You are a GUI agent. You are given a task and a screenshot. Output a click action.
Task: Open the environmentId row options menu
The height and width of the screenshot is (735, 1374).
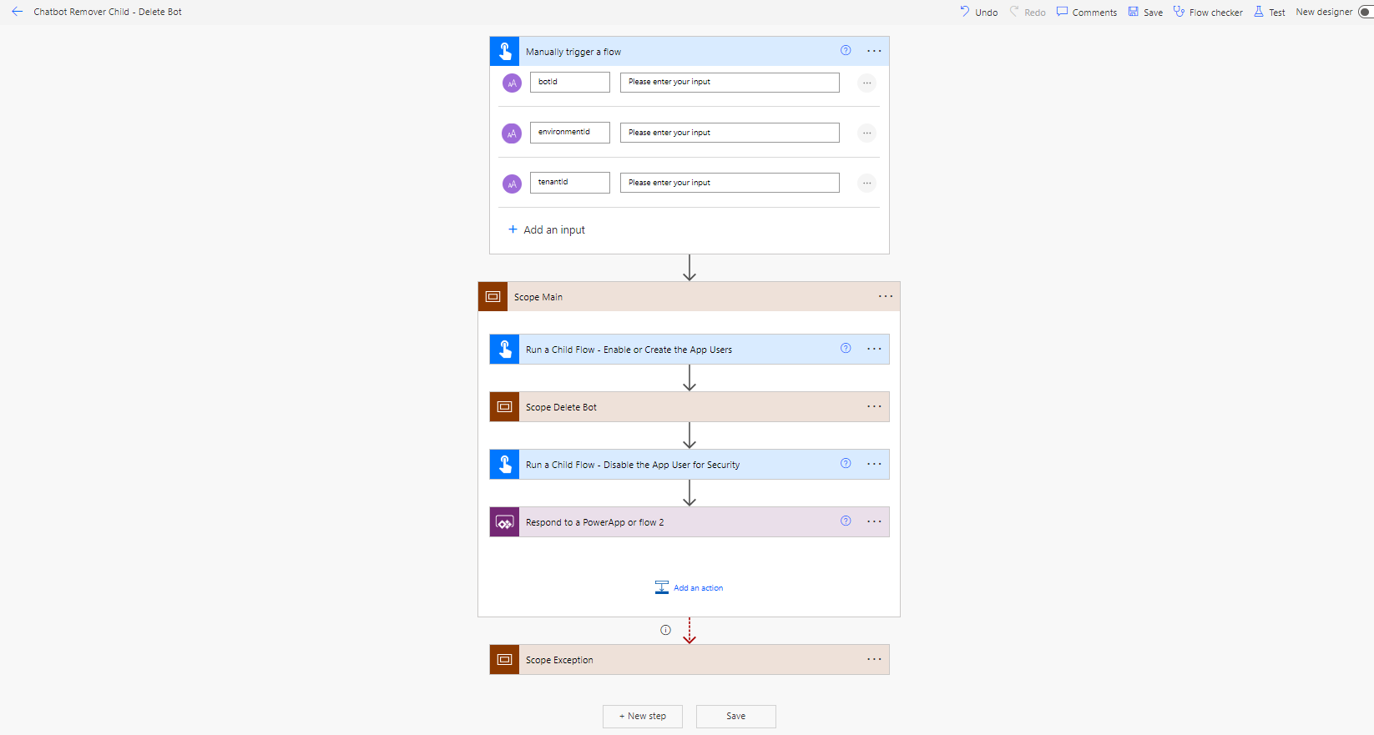click(x=867, y=133)
